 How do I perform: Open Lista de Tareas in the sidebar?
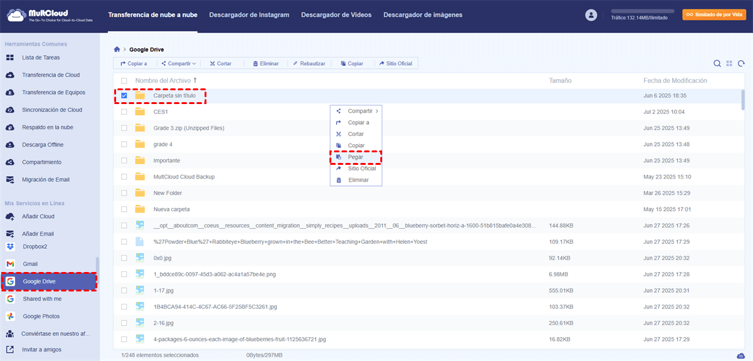[x=41, y=58]
